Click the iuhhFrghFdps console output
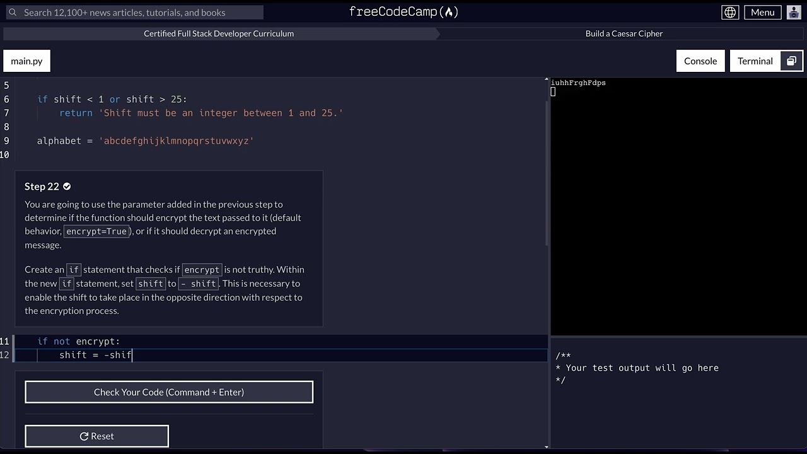The height and width of the screenshot is (454, 807). (578, 83)
